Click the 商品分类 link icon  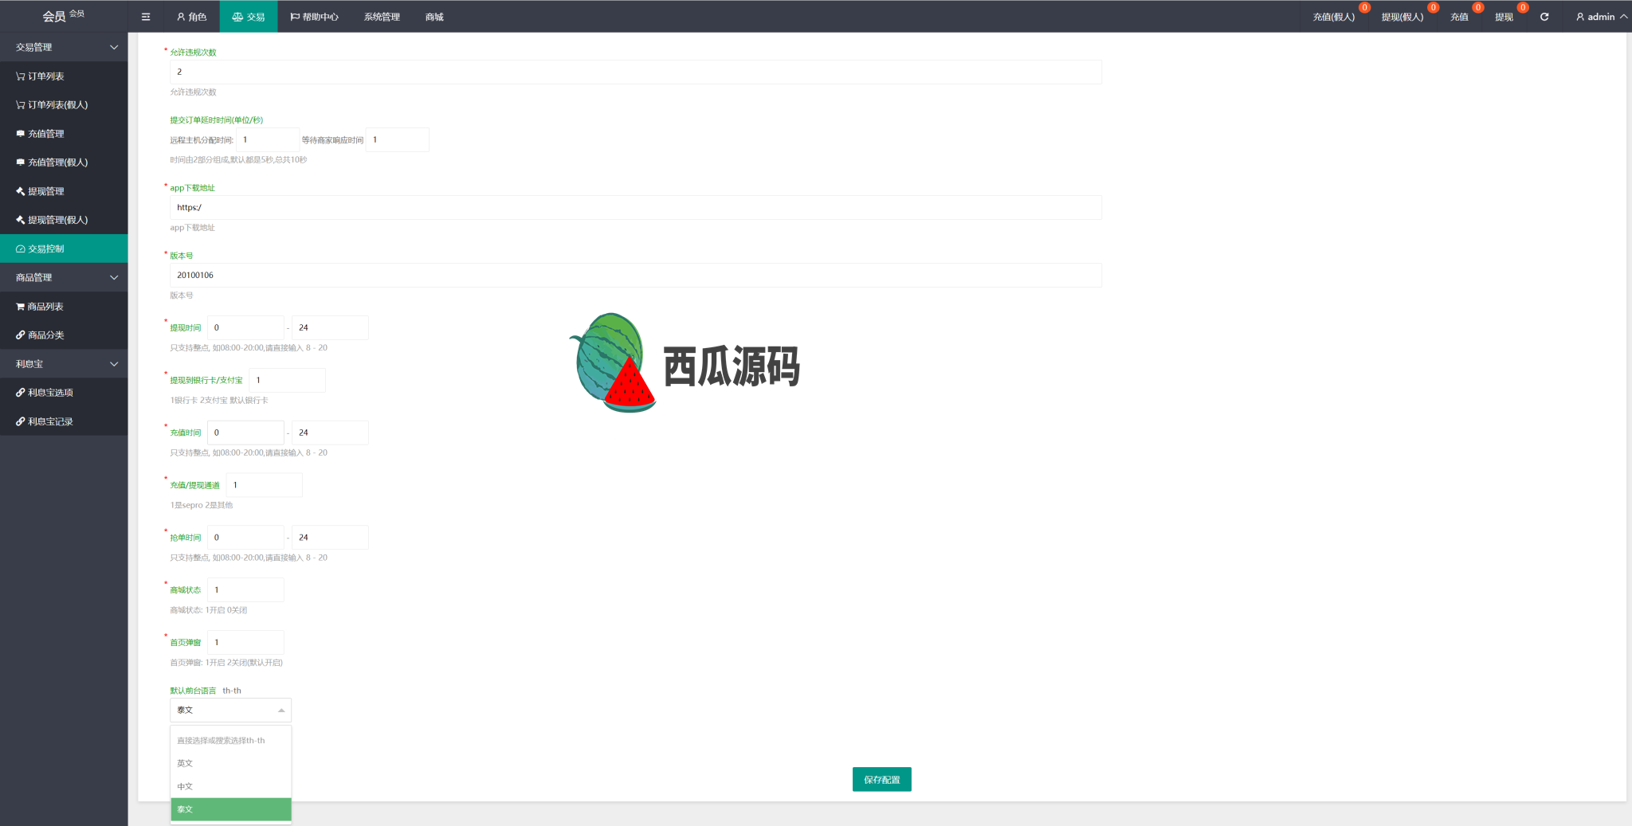coord(21,335)
